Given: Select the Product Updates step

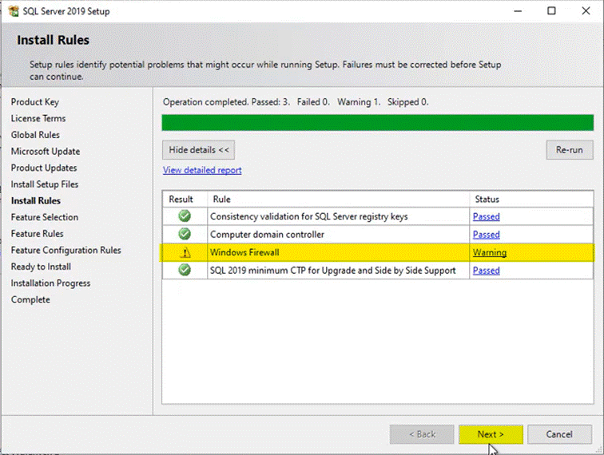Looking at the screenshot, I should pos(44,168).
